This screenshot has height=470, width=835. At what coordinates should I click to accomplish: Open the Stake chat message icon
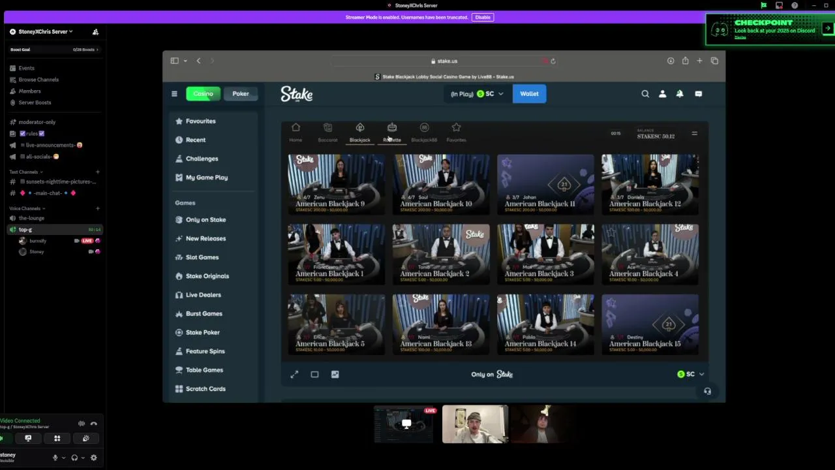[698, 94]
